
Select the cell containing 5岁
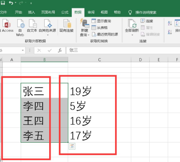[x=100, y=105]
